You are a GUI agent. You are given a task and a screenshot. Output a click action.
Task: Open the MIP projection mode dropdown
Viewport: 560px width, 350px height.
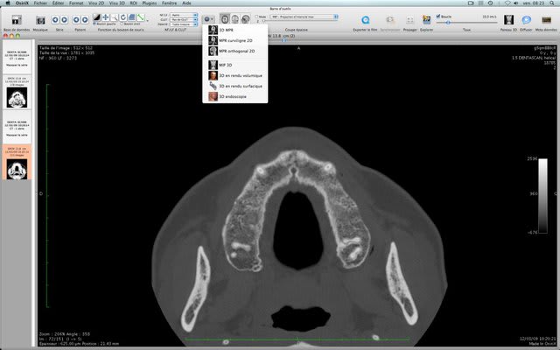point(303,16)
